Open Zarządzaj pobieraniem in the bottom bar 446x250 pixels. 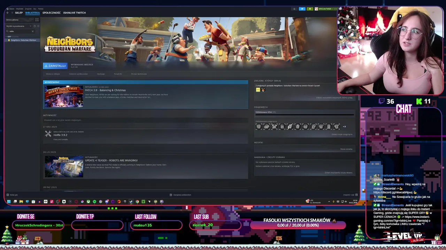[x=180, y=195]
